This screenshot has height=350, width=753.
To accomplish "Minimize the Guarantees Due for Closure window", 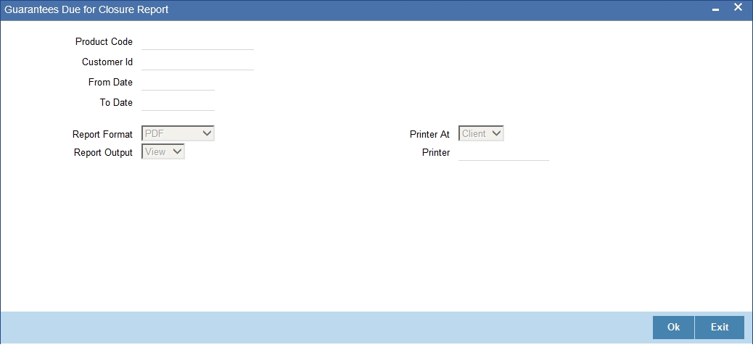I will pyautogui.click(x=715, y=9).
